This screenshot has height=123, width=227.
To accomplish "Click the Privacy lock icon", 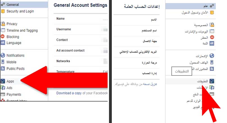I will (x=3, y=24).
